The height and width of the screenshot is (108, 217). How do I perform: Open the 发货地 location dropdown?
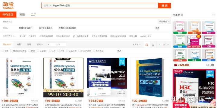137,45
